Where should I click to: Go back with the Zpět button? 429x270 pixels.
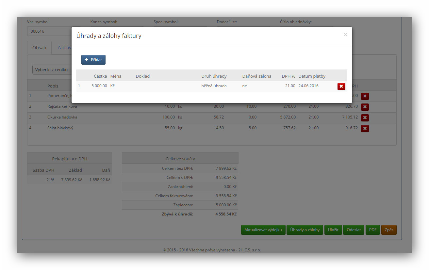click(x=388, y=230)
